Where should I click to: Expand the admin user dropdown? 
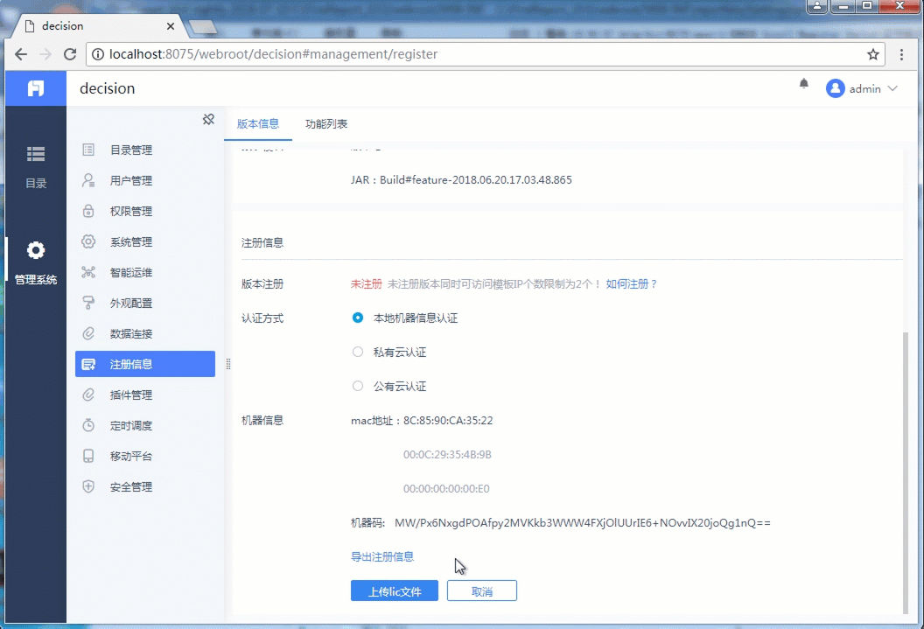click(x=862, y=89)
